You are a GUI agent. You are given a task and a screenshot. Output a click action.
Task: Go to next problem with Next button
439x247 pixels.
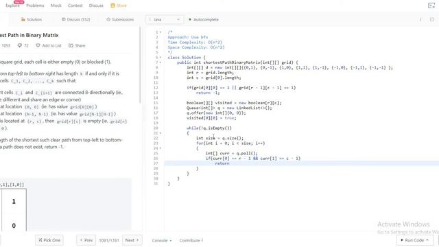tap(132, 240)
